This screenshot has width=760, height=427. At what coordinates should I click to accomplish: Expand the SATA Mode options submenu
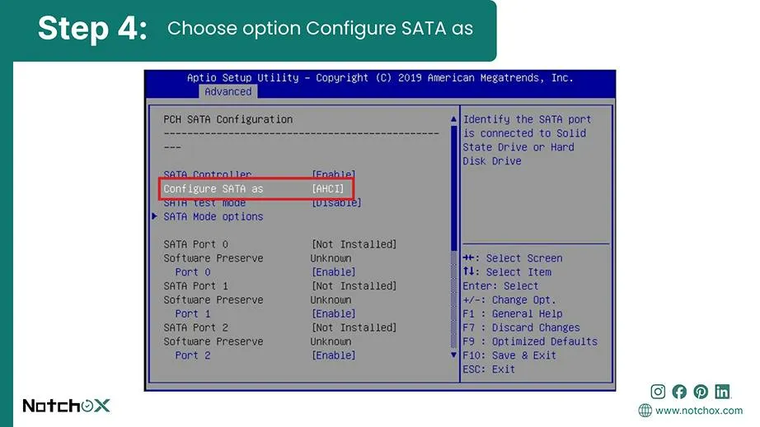(x=213, y=216)
